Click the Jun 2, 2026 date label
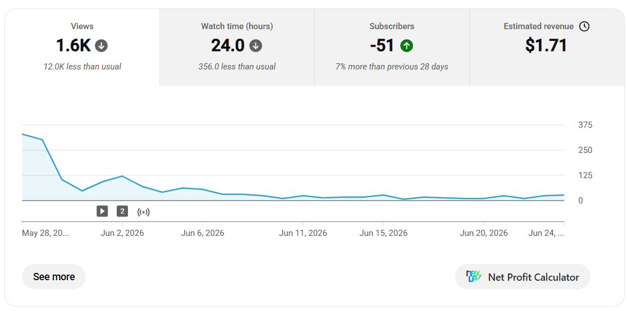The width and height of the screenshot is (627, 311). [122, 233]
